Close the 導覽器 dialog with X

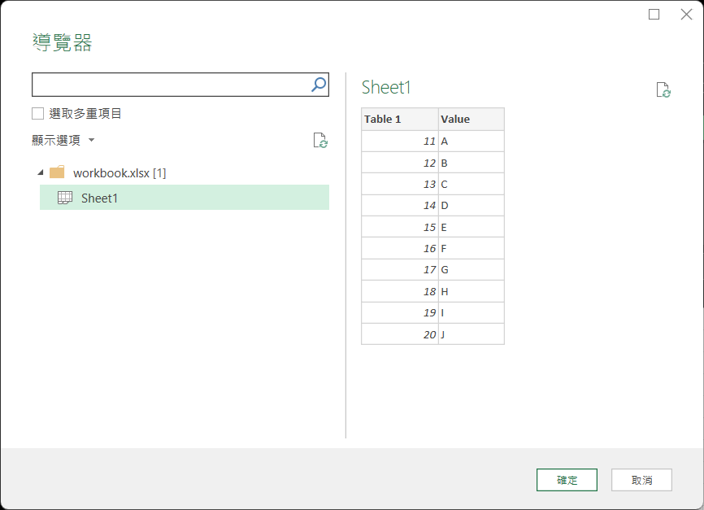(x=686, y=15)
